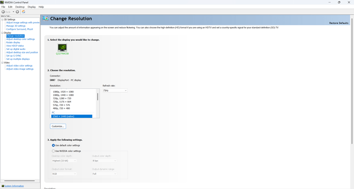Image resolution: width=354 pixels, height=189 pixels.
Task: Click the Customize... button
Action: (x=58, y=126)
